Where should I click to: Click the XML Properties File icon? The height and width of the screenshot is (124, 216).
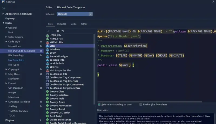pos(48,70)
